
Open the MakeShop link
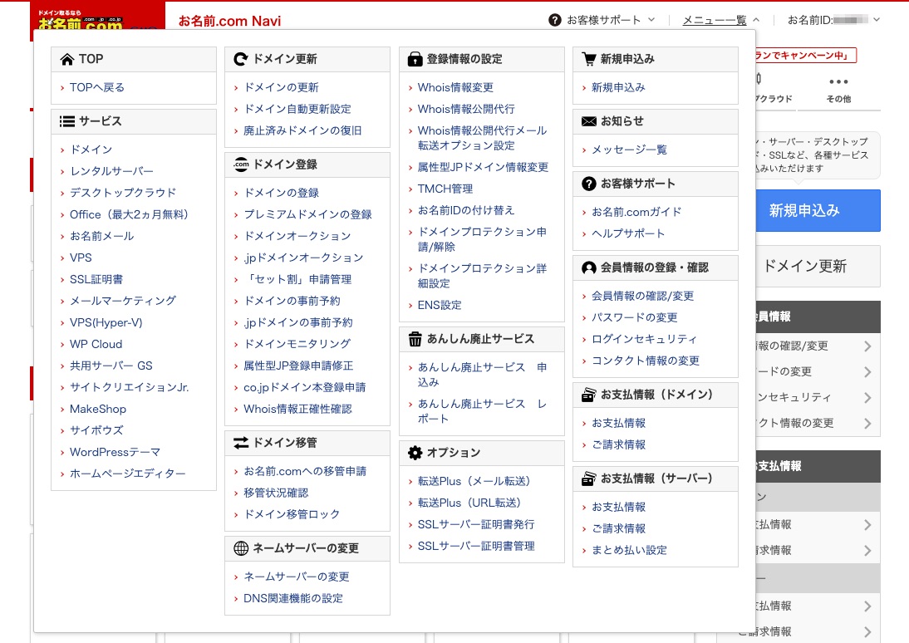(x=97, y=410)
